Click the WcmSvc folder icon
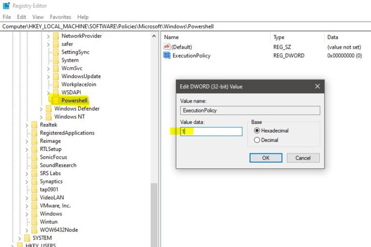The width and height of the screenshot is (371, 247). (x=56, y=69)
